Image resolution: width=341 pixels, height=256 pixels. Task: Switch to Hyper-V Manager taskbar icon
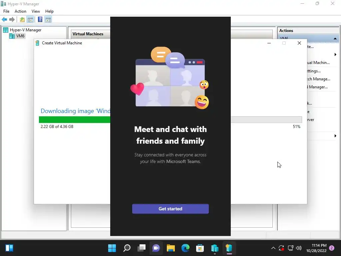coord(214,248)
